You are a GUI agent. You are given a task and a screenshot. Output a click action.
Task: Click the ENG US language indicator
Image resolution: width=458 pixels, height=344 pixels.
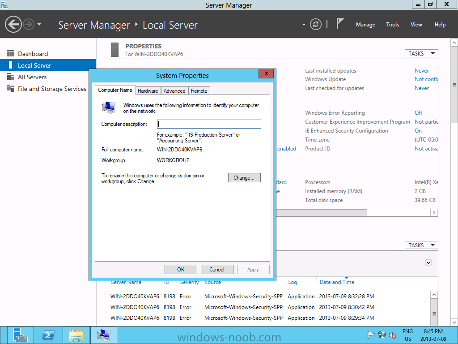(x=407, y=335)
